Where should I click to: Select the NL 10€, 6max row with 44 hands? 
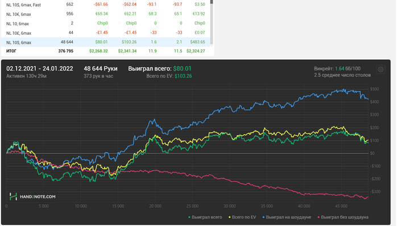[x=106, y=33]
